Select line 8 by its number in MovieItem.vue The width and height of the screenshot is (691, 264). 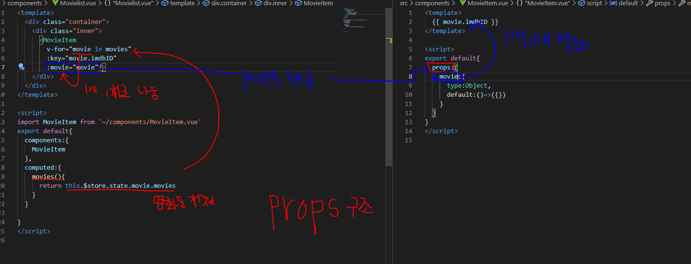coord(410,77)
